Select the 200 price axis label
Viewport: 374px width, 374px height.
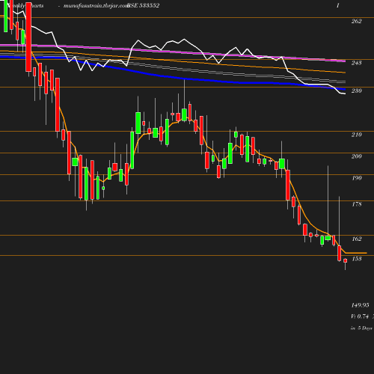click(356, 156)
